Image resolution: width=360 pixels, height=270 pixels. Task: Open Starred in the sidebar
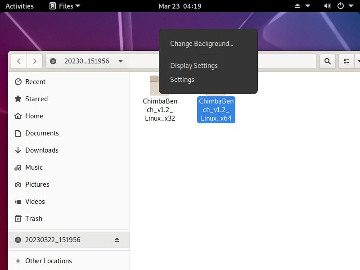coord(69,99)
